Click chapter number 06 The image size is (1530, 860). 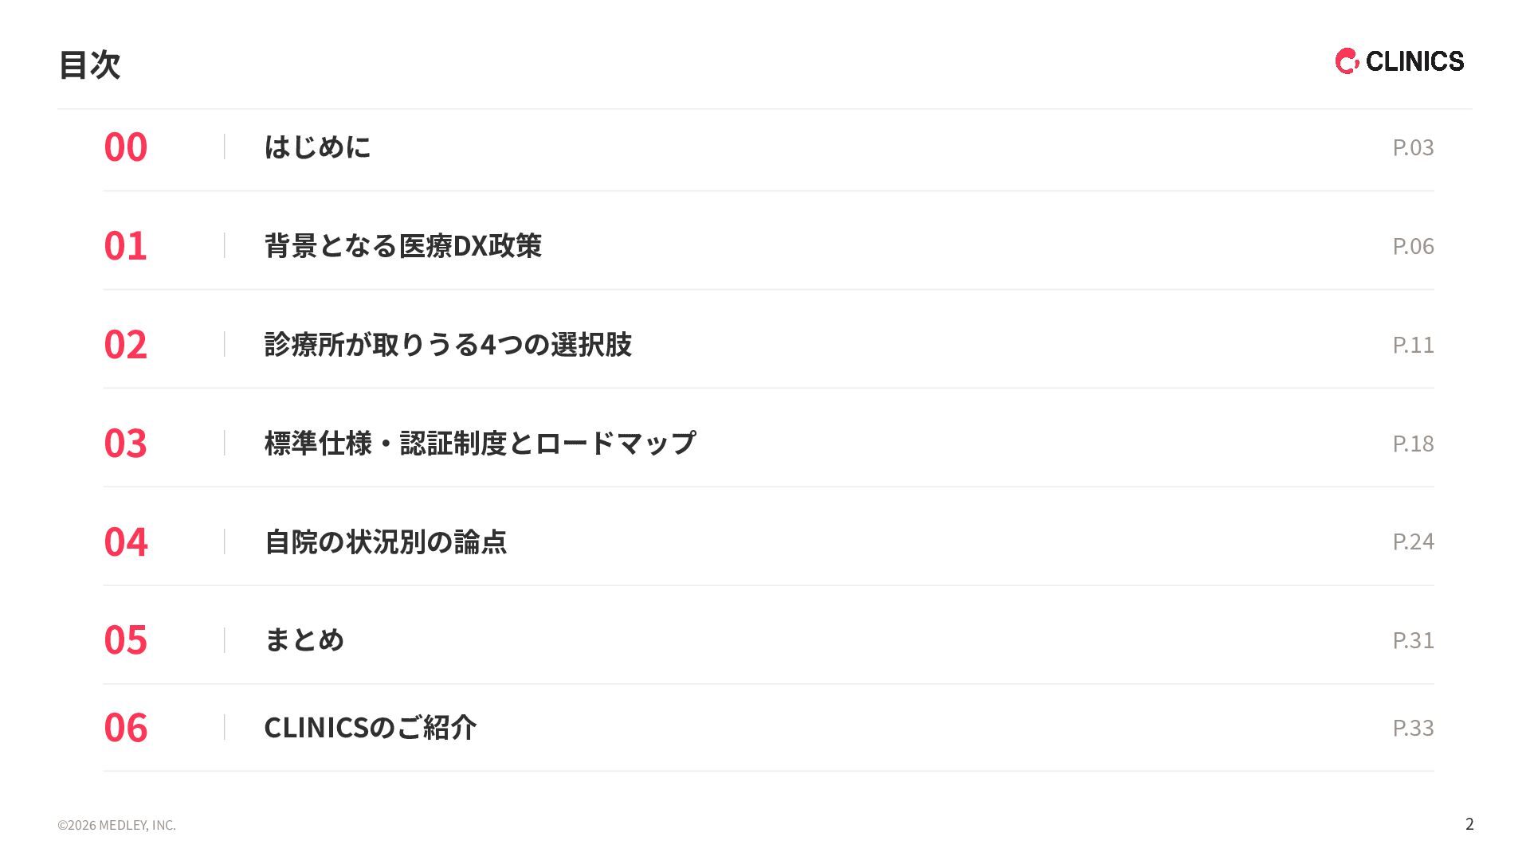click(126, 728)
